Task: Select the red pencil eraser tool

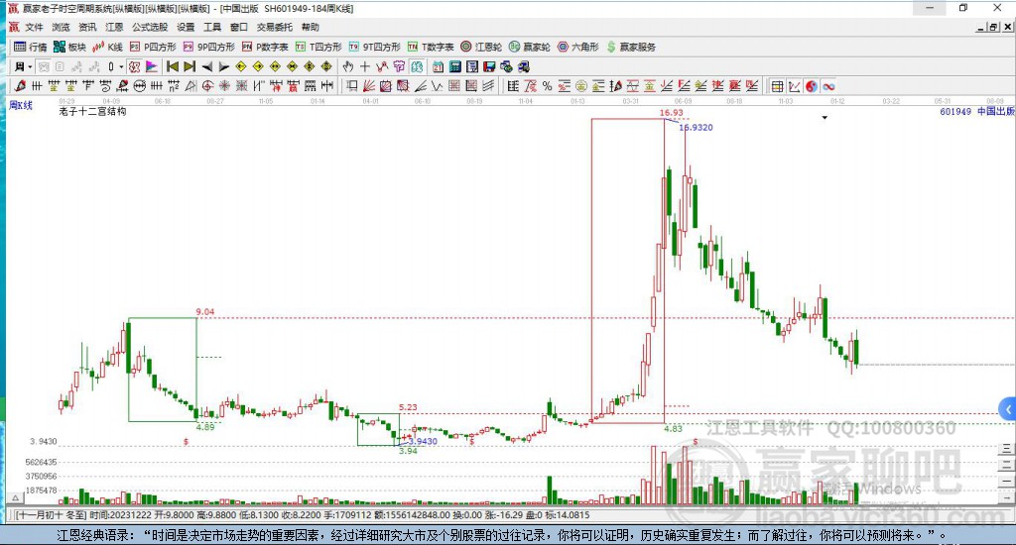Action: (x=20, y=86)
